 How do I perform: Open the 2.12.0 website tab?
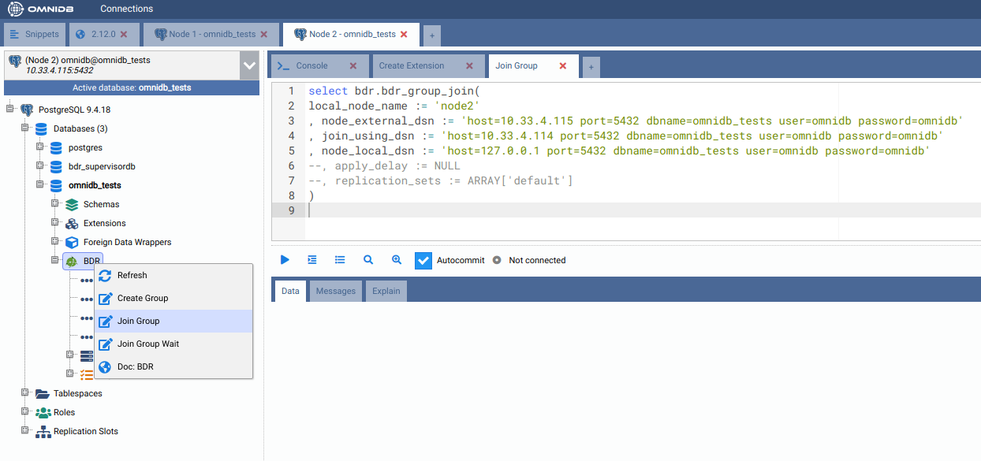coord(104,35)
